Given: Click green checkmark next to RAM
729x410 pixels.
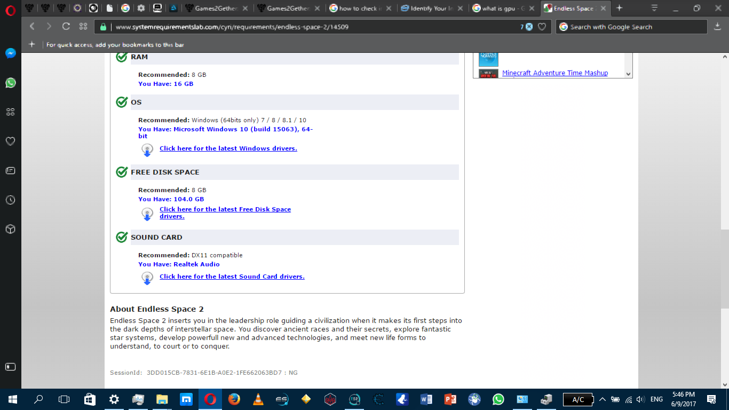Looking at the screenshot, I should point(122,57).
